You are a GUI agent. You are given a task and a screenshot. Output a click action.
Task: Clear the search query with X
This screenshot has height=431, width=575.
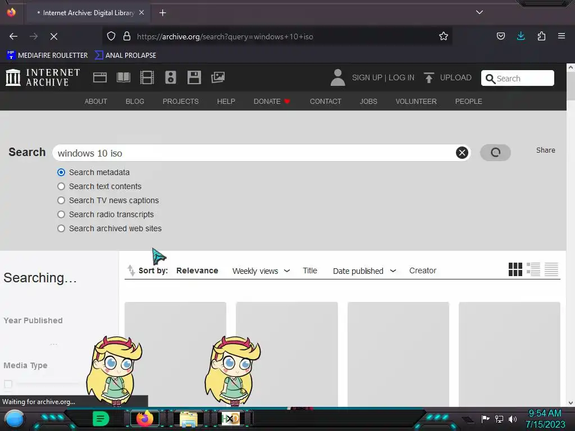[462, 153]
